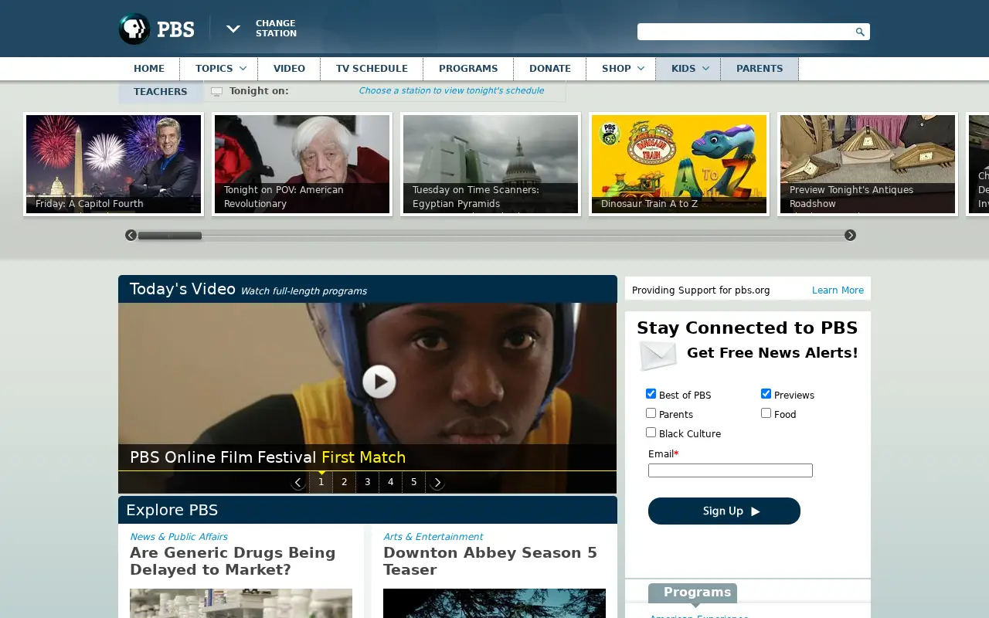This screenshot has height=618, width=989.
Task: Click Choose a station schedule link
Action: 451,90
